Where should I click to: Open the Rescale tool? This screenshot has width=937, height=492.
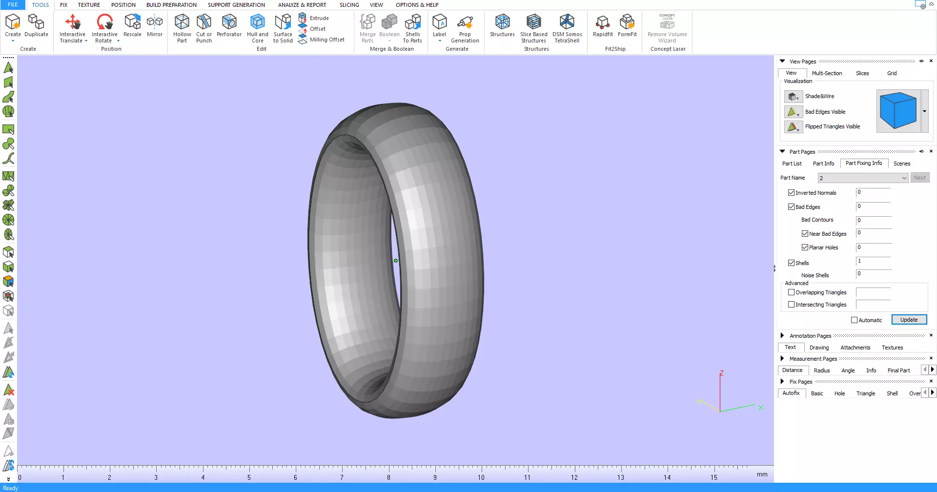pyautogui.click(x=132, y=25)
